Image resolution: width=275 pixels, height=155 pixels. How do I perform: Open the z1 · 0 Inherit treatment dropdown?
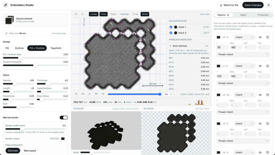click(244, 66)
